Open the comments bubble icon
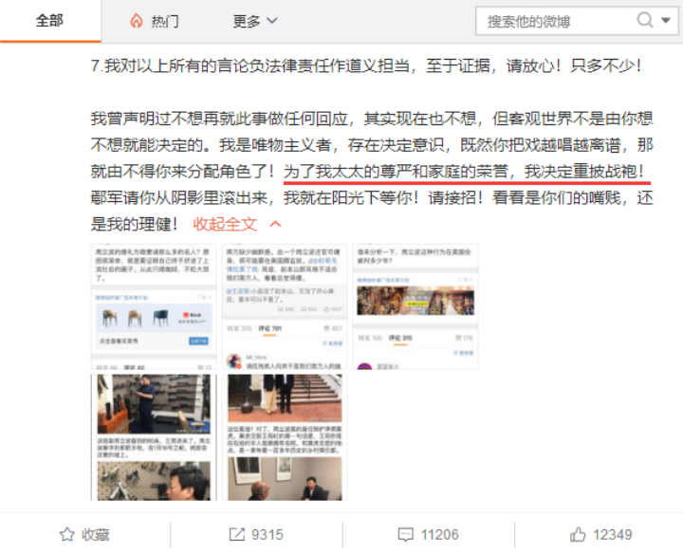This screenshot has height=553, width=683. tap(406, 534)
